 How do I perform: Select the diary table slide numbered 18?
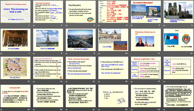click(x=178, y=68)
